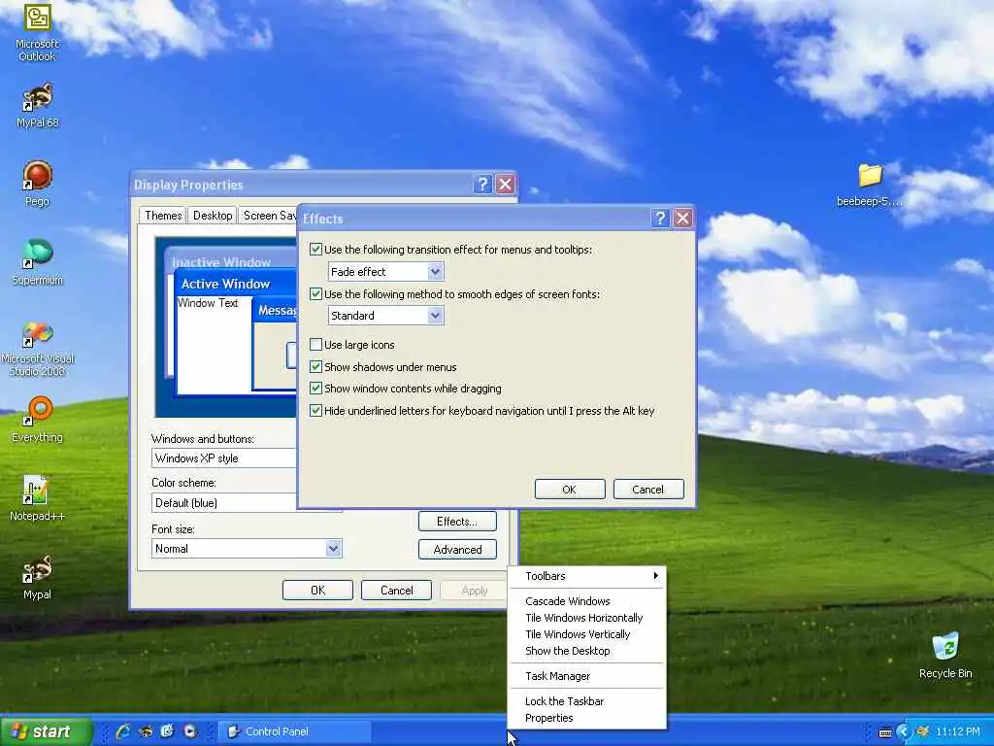Expand hidden system tray icons arrow
Viewport: 994px width, 746px height.
(904, 732)
